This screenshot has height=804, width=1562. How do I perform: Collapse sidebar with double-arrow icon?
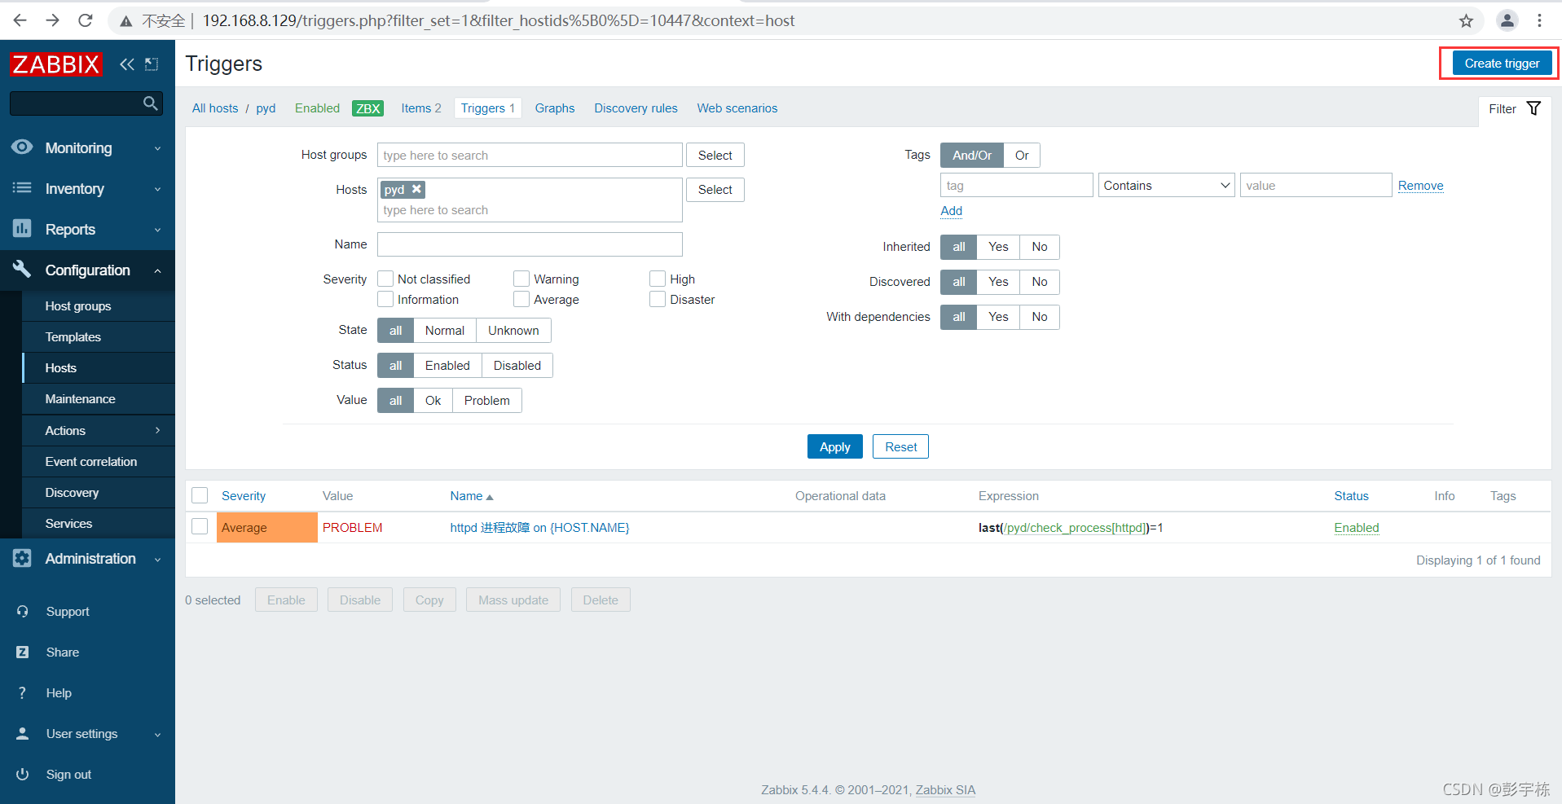point(127,64)
